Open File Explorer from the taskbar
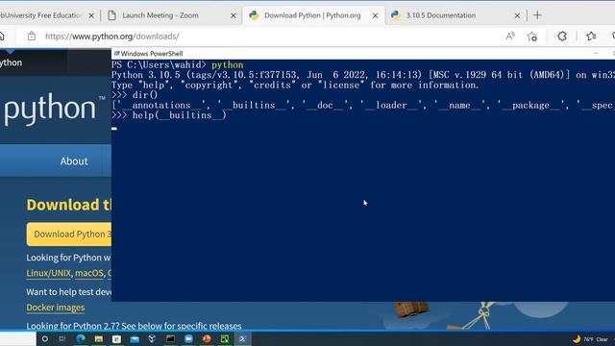 click(98, 339)
